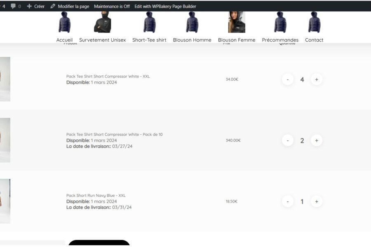371x247 pixels.
Task: Click the comments bubble icon in admin bar
Action: pos(13,6)
